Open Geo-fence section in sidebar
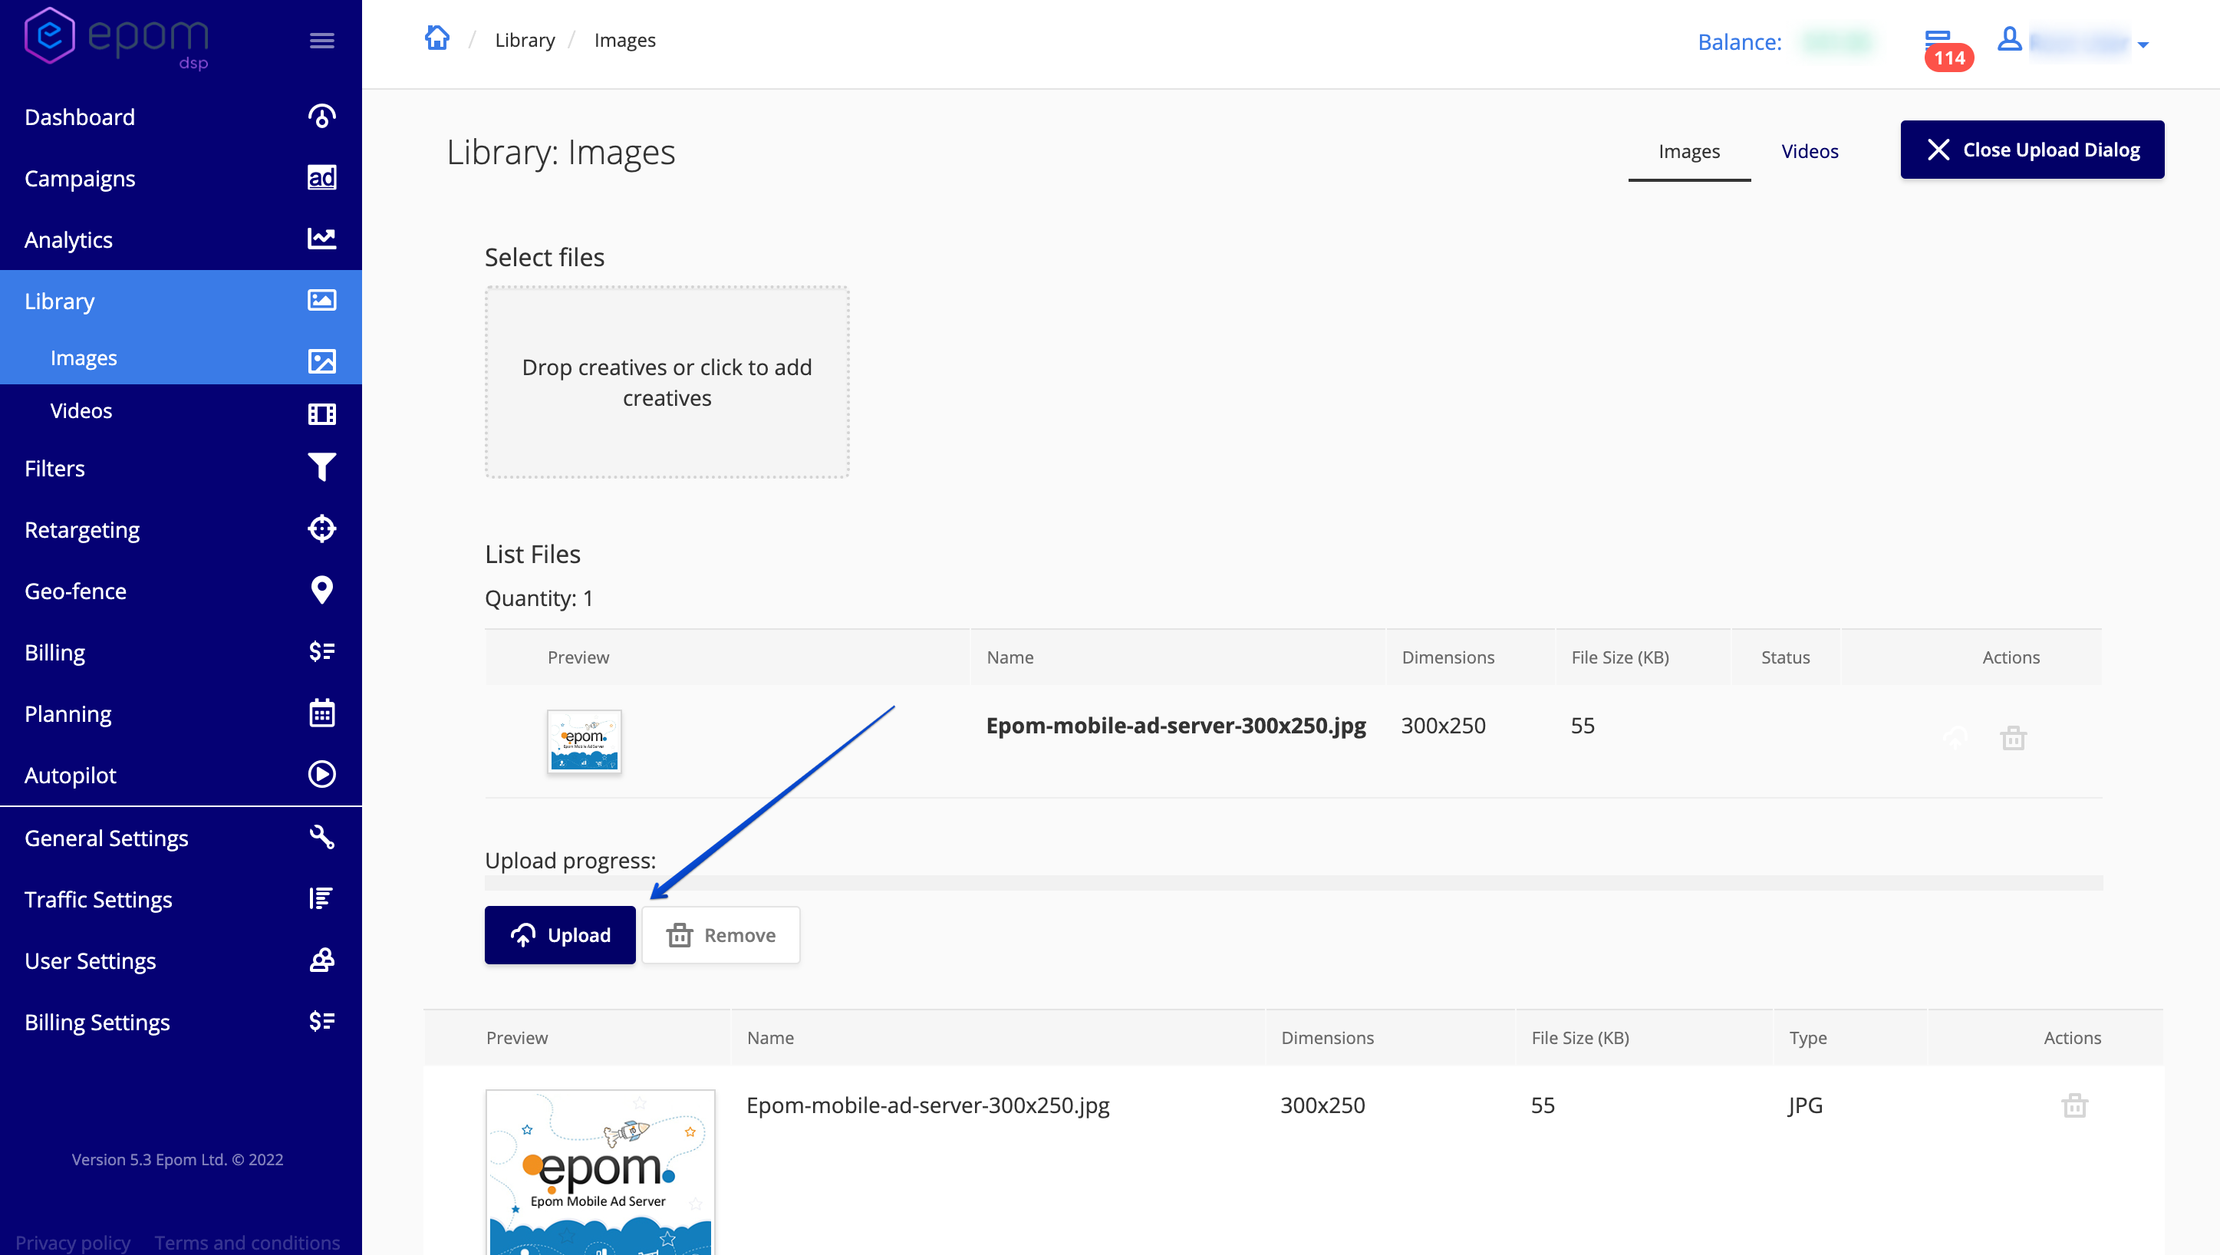The image size is (2220, 1255). (x=76, y=591)
